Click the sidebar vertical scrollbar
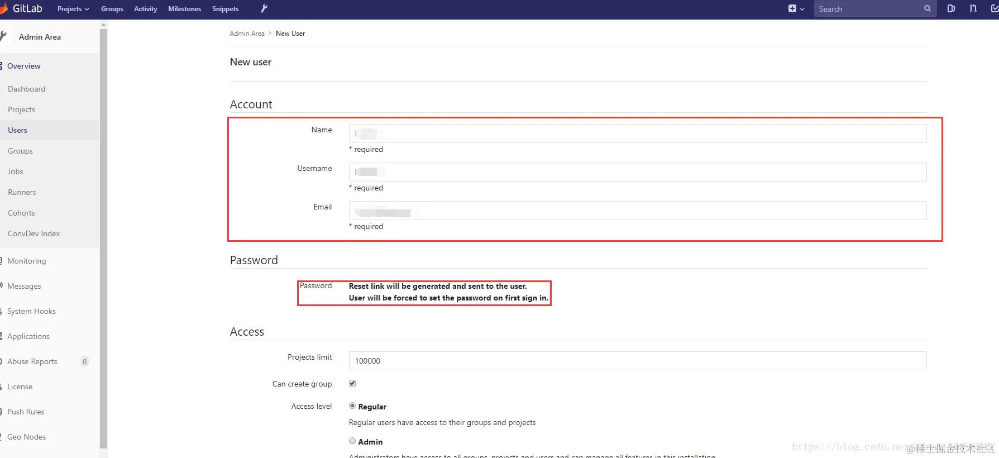The width and height of the screenshot is (999, 458). pyautogui.click(x=103, y=238)
